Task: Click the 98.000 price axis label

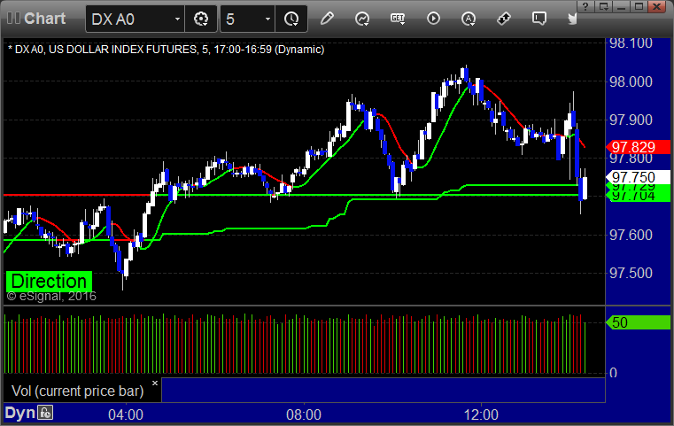Action: coord(631,81)
